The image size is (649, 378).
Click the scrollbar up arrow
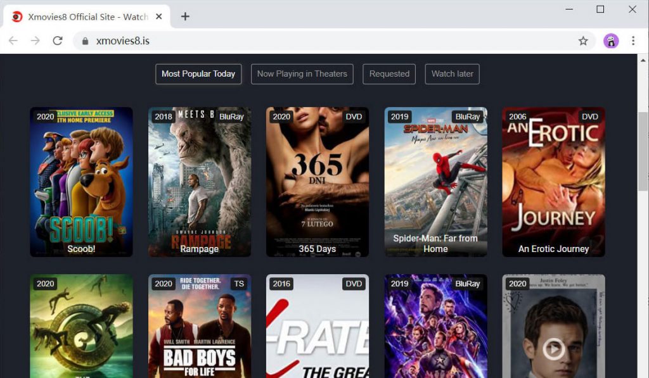click(643, 60)
